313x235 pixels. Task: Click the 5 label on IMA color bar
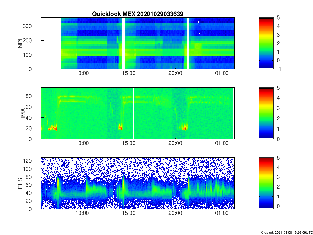[x=278, y=88]
